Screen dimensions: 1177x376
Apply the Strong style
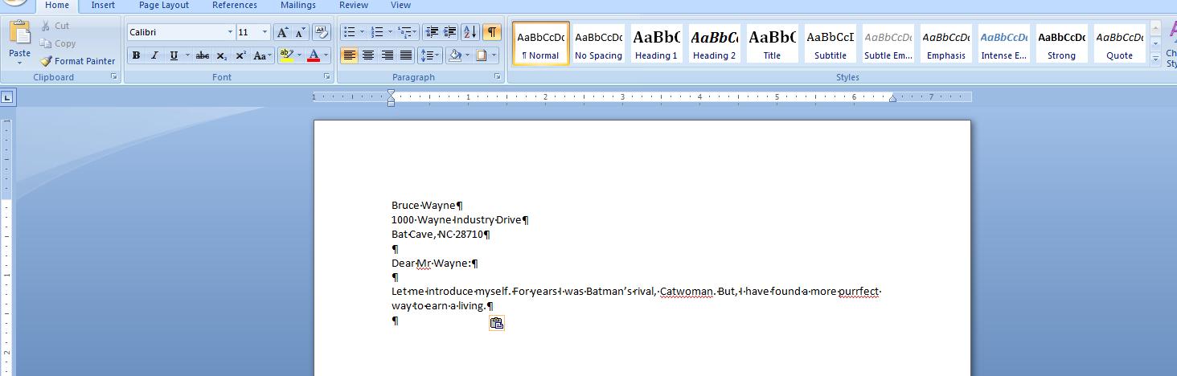pyautogui.click(x=1061, y=43)
